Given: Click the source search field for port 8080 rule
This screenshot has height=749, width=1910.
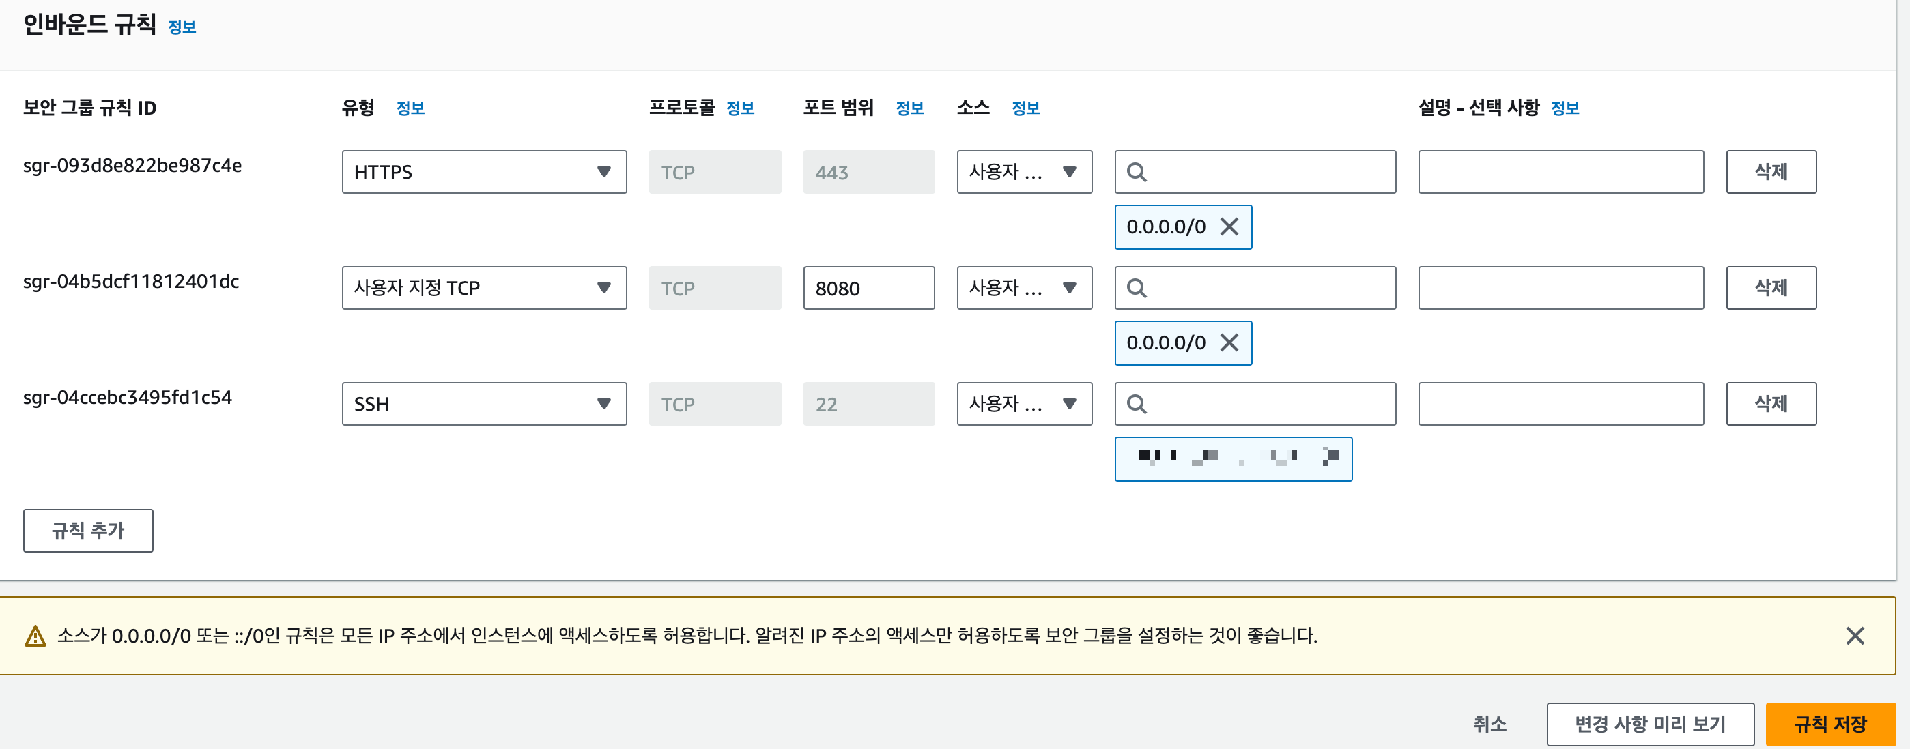Looking at the screenshot, I should pyautogui.click(x=1268, y=287).
